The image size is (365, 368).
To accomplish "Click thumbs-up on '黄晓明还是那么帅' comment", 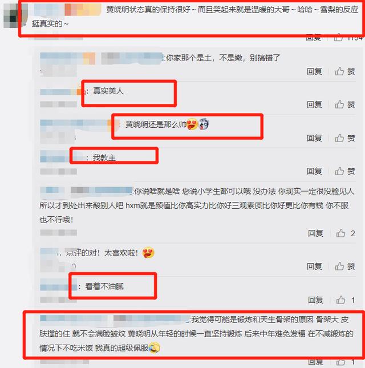I will 344,138.
